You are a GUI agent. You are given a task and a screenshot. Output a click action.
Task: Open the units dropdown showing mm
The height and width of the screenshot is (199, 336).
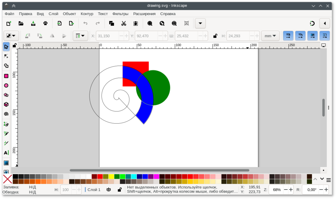[270, 36]
